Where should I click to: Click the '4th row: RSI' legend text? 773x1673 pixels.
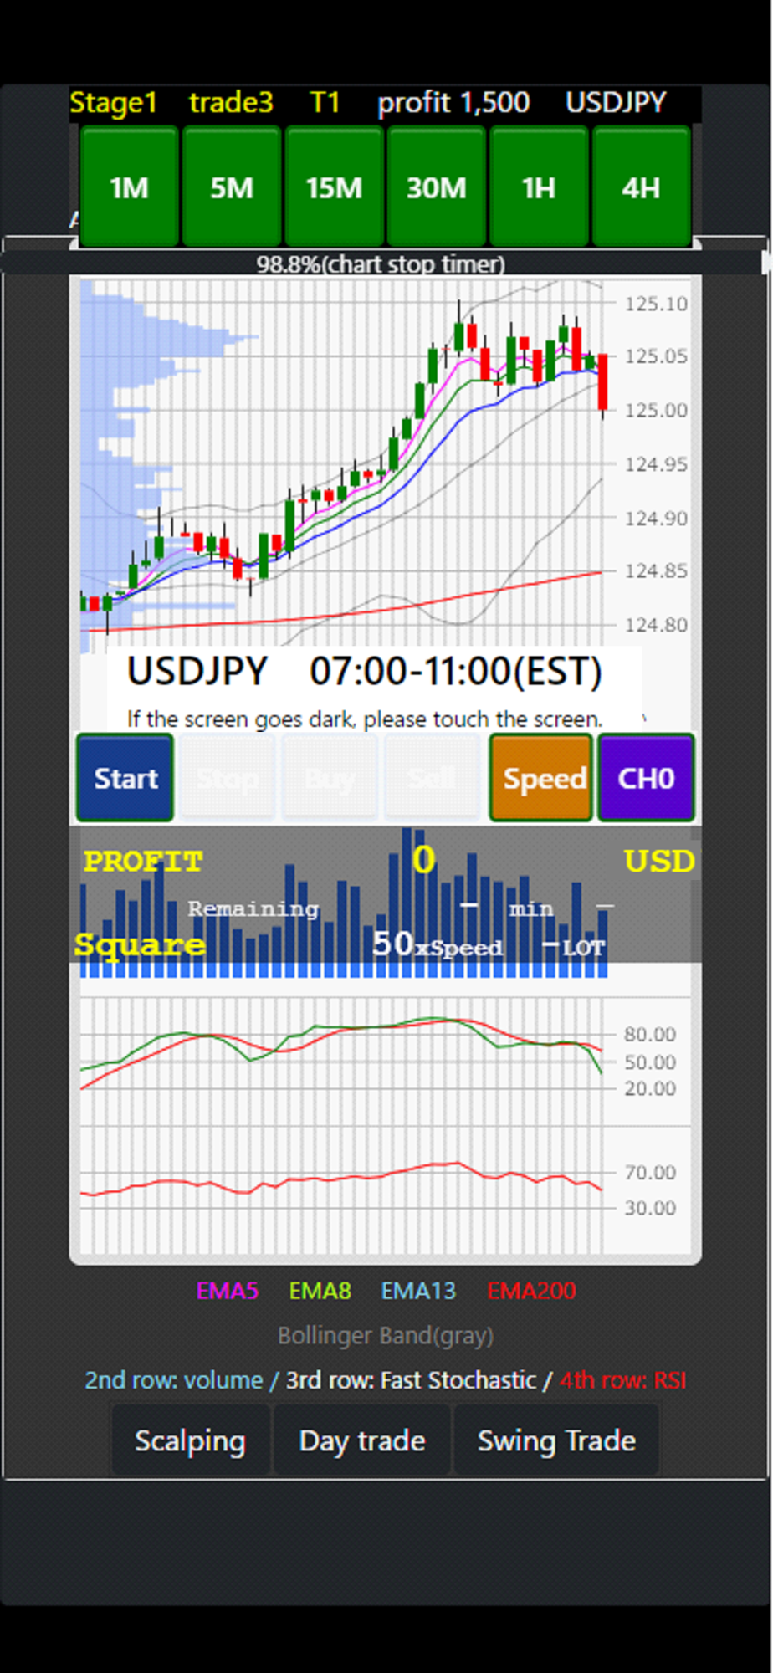(623, 1380)
